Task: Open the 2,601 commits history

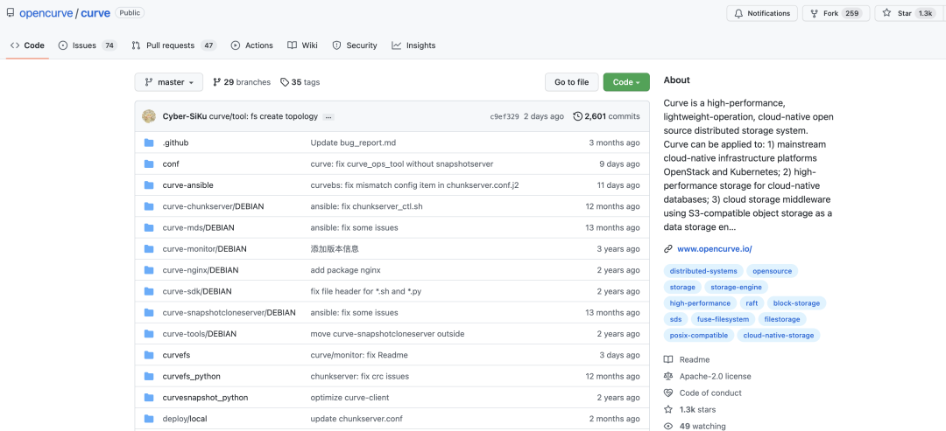Action: [x=606, y=116]
